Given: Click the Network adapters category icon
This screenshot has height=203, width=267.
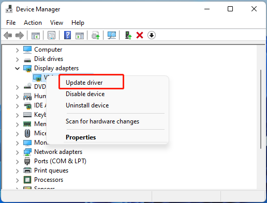Looking at the screenshot, I should click(27, 152).
